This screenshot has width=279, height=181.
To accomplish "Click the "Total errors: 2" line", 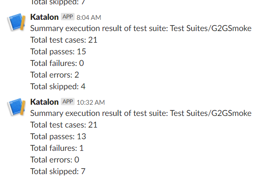I will pos(55,75).
